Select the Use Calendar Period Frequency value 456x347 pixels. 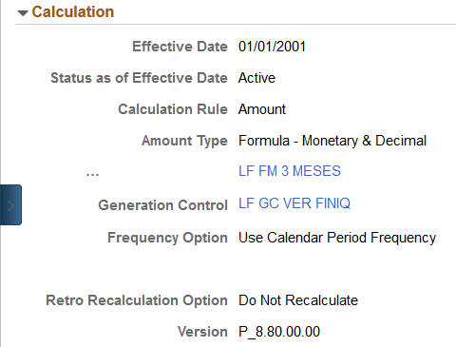click(337, 238)
